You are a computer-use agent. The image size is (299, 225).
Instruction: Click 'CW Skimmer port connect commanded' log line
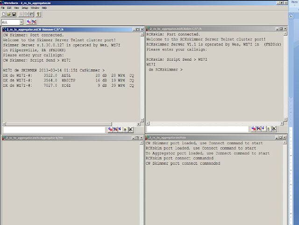[183, 163]
